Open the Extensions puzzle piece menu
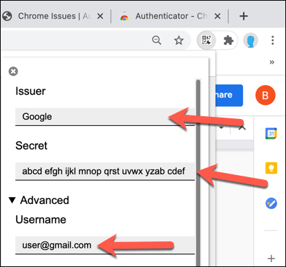The width and height of the screenshot is (286, 267). [229, 41]
